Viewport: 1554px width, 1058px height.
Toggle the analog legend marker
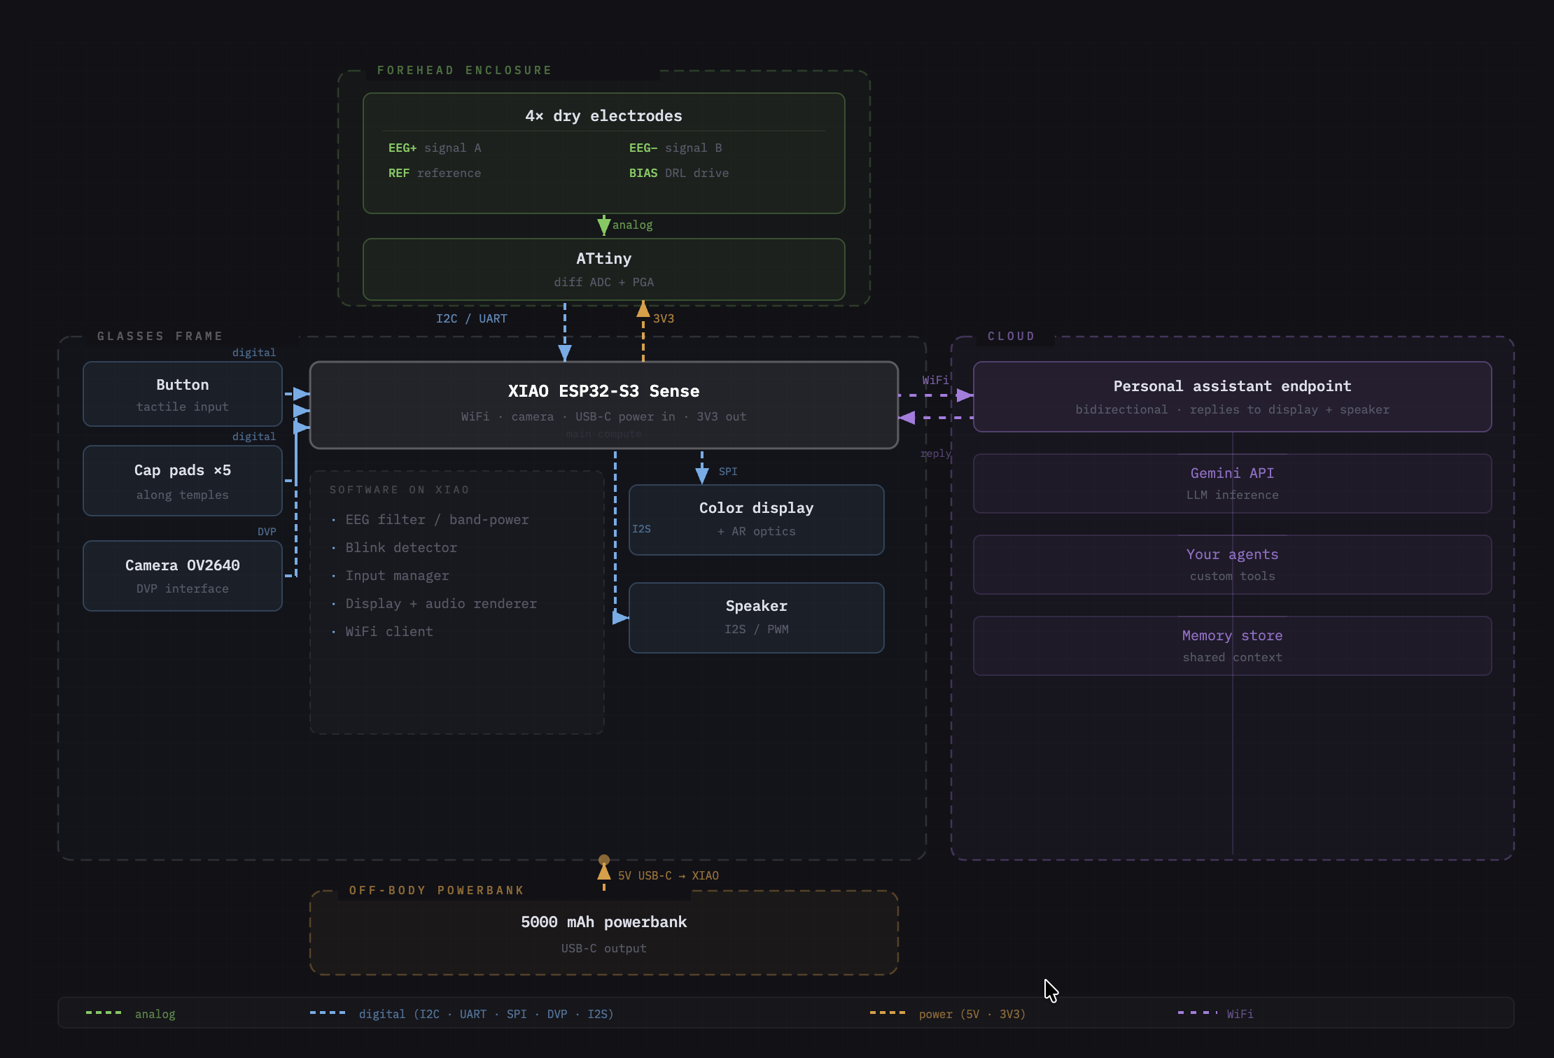104,1013
